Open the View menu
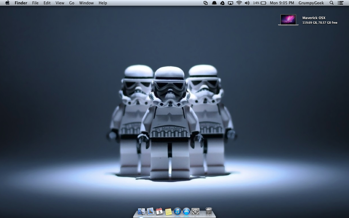The image size is (349, 218). coord(60,3)
